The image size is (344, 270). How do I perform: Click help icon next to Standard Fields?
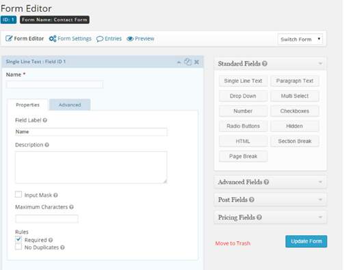click(265, 64)
